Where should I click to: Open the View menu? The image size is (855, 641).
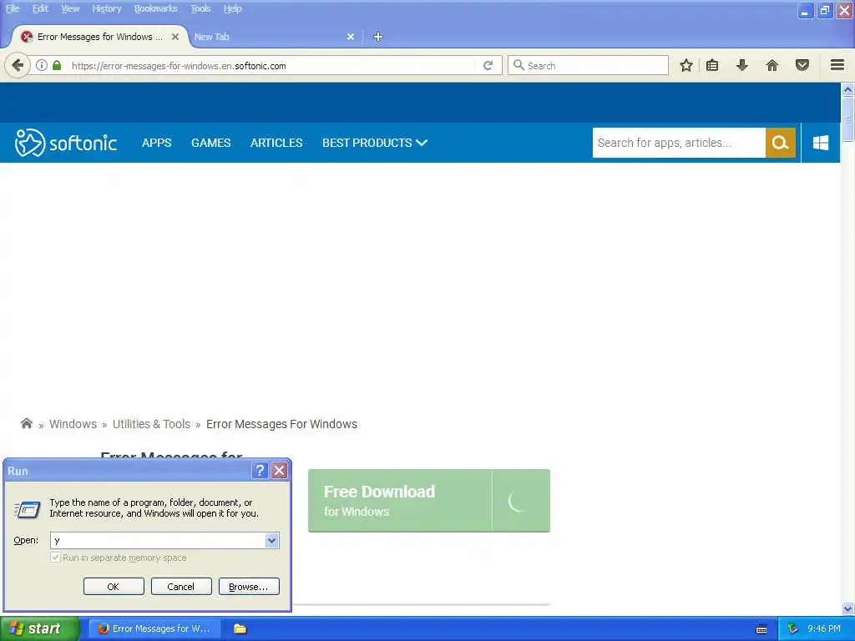70,8
